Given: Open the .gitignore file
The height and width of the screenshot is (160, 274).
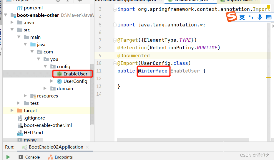Looking at the screenshot, I should point(34,118).
